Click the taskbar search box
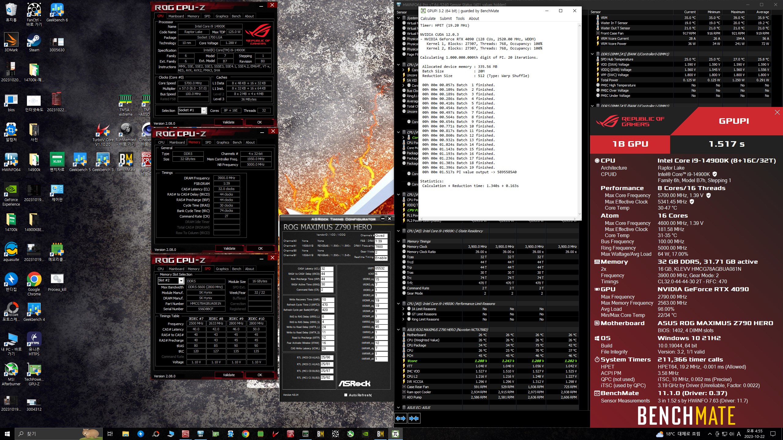The image size is (783, 440). click(59, 434)
